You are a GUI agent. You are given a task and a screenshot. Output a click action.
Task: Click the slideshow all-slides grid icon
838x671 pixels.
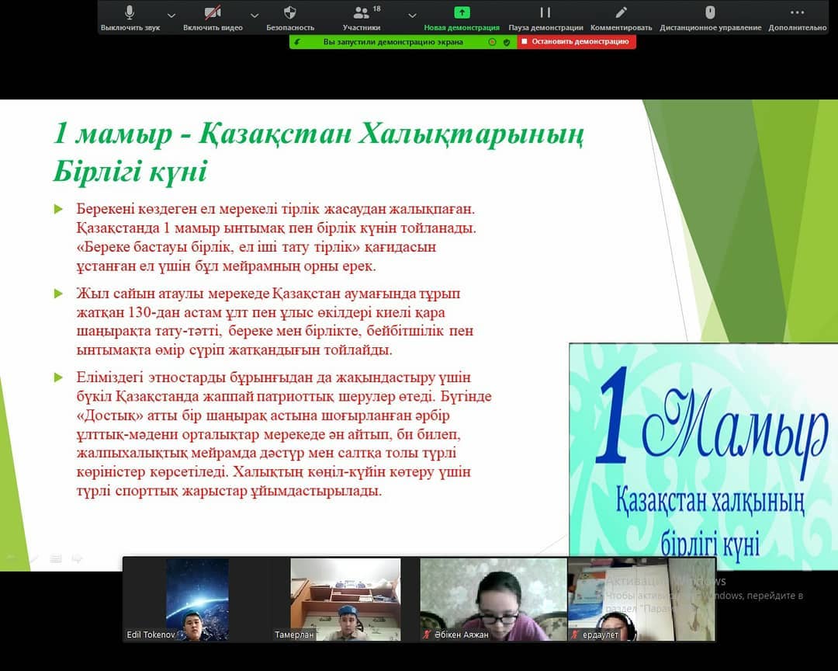[x=56, y=559]
